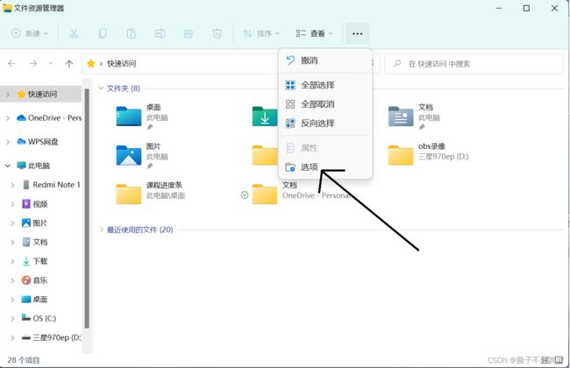Select 视频 in the sidebar
The image size is (570, 368).
click(x=35, y=204)
